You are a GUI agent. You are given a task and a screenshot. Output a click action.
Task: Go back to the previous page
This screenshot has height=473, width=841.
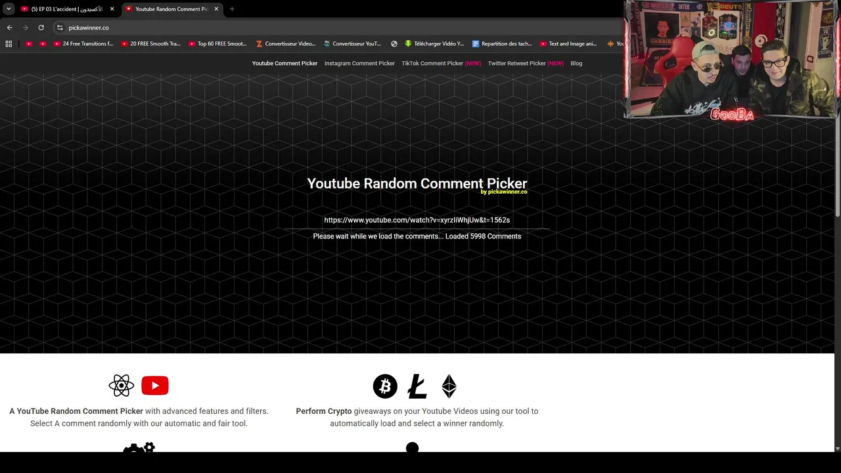tap(9, 28)
